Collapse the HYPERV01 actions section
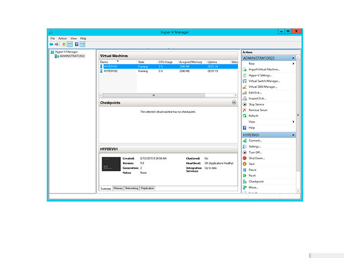This screenshot has width=344, height=258. pos(293,135)
